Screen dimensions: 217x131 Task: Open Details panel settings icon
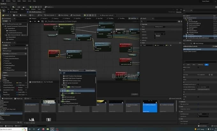pyautogui.click(x=181, y=22)
